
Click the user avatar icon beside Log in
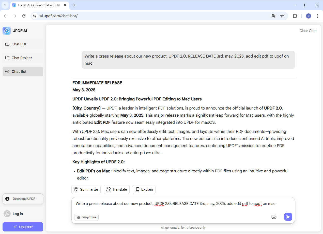7,214
